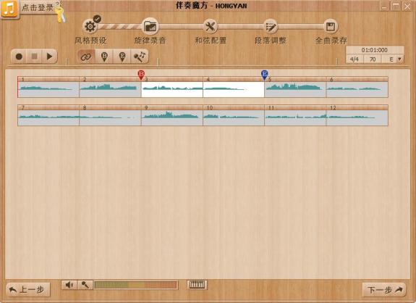This screenshot has width=416, height=303.
Task: Open the 风格预设 gear step
Action: coord(90,26)
